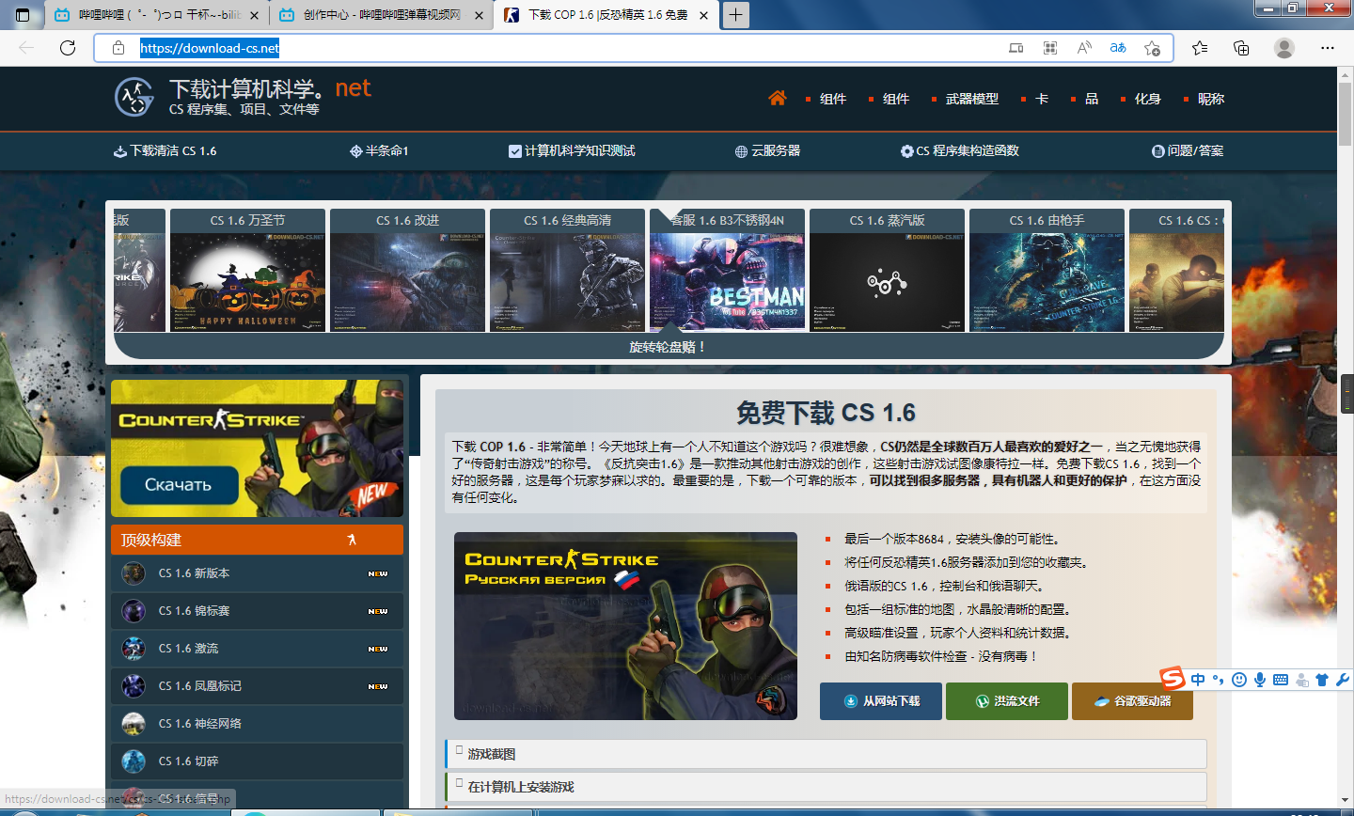
Task: Open the 半条命1 link
Action: tap(379, 150)
